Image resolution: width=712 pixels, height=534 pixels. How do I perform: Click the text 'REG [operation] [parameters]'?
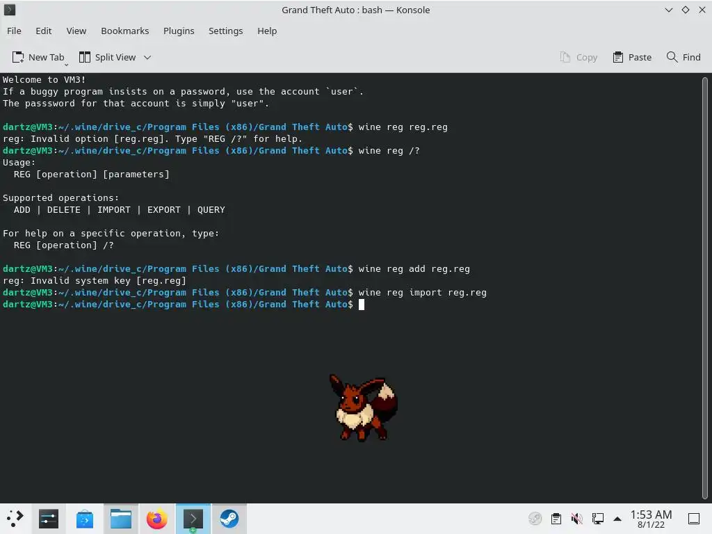coord(91,175)
